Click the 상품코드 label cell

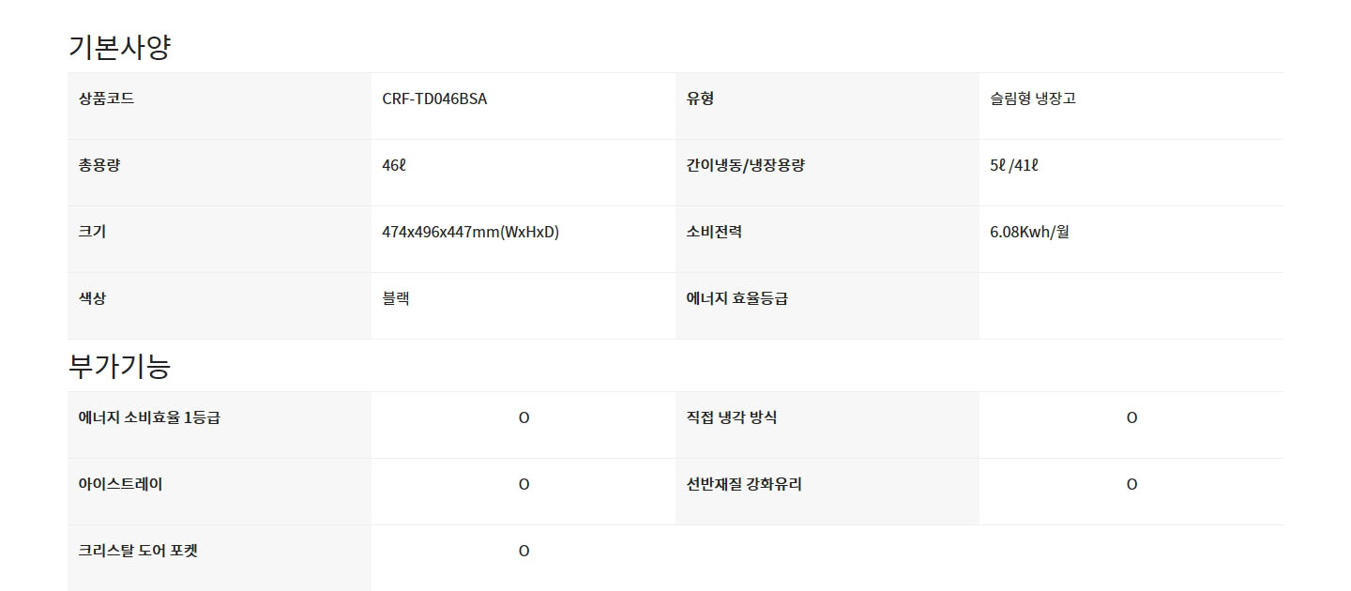pyautogui.click(x=220, y=106)
